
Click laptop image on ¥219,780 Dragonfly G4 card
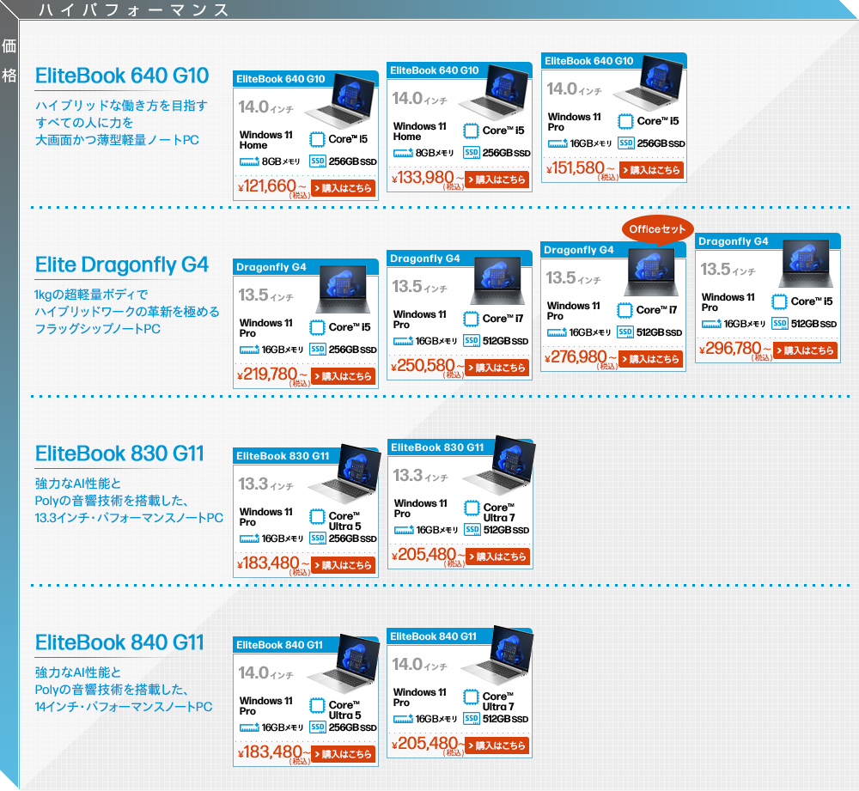[343, 289]
